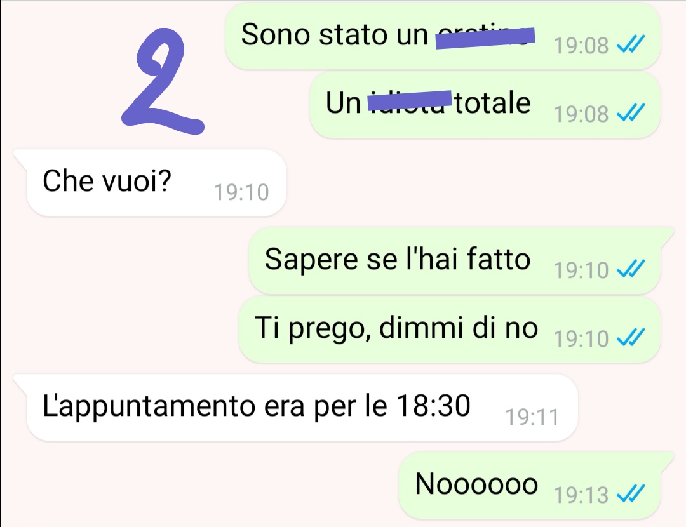
Task: Click the 19:10 timestamp on 'Che vuoi?'
Action: 241,192
